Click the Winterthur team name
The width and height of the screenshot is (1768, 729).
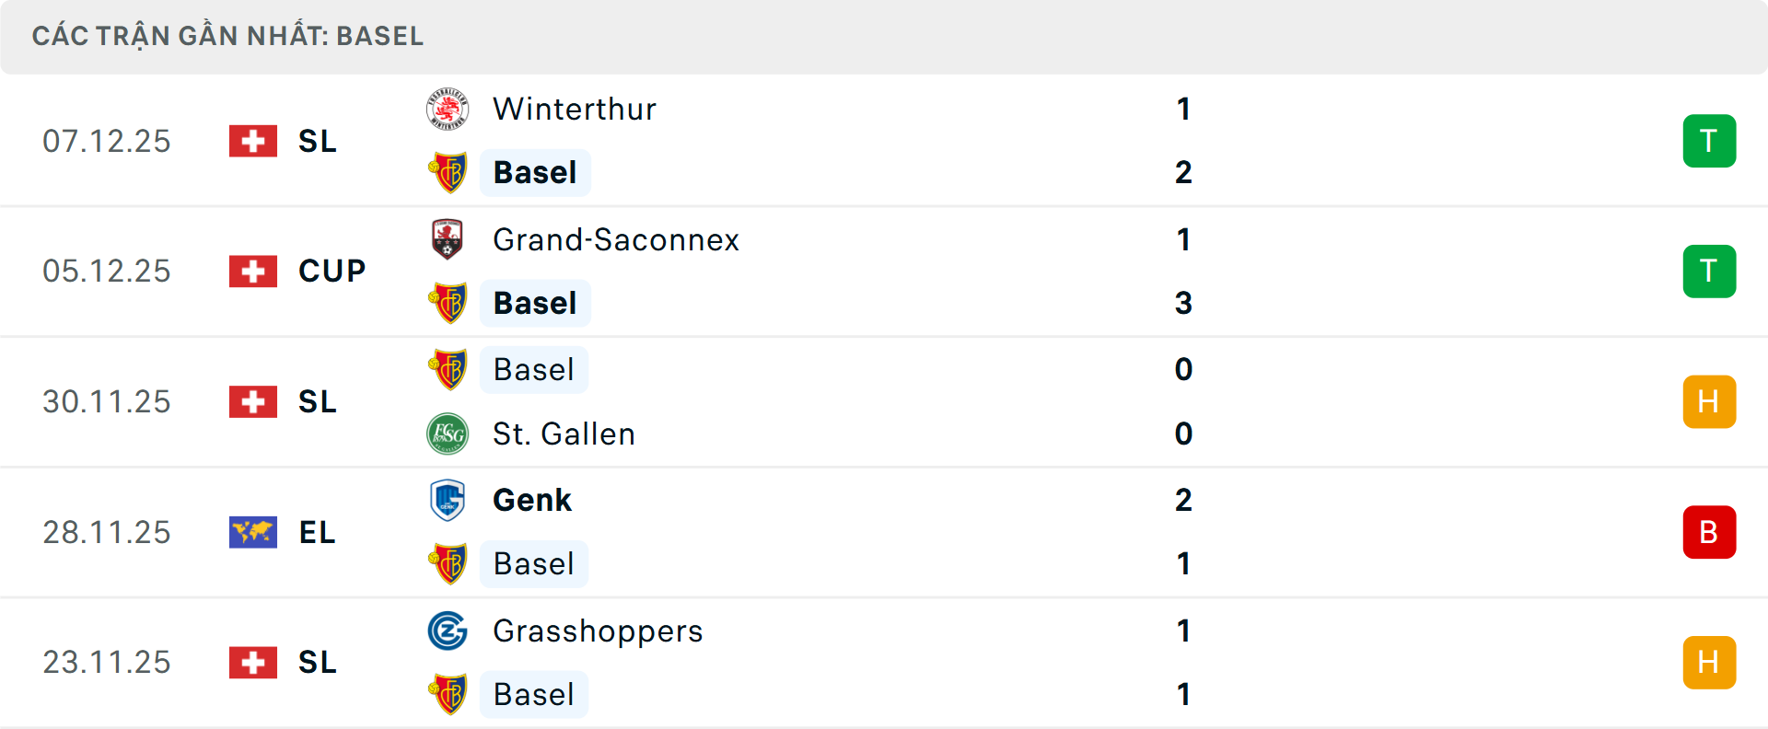coord(573,108)
